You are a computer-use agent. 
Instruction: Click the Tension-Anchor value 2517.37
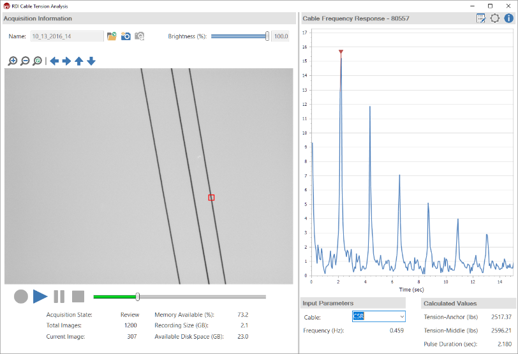[x=501, y=316]
